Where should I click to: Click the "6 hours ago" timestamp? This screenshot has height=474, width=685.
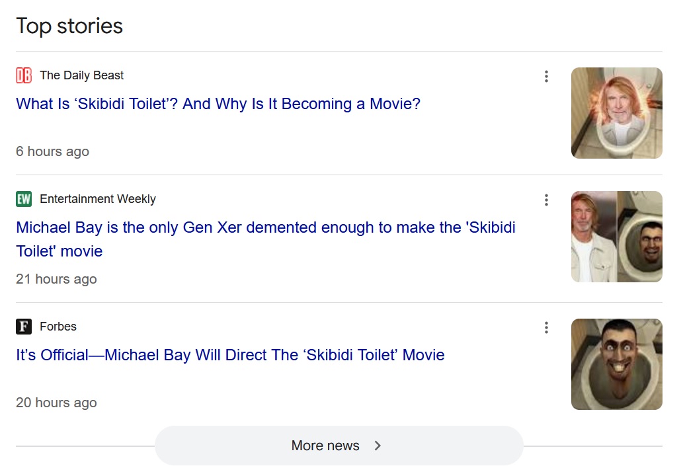click(52, 151)
